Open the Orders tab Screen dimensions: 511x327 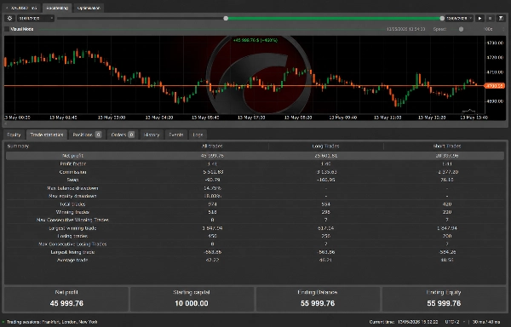[123, 135]
